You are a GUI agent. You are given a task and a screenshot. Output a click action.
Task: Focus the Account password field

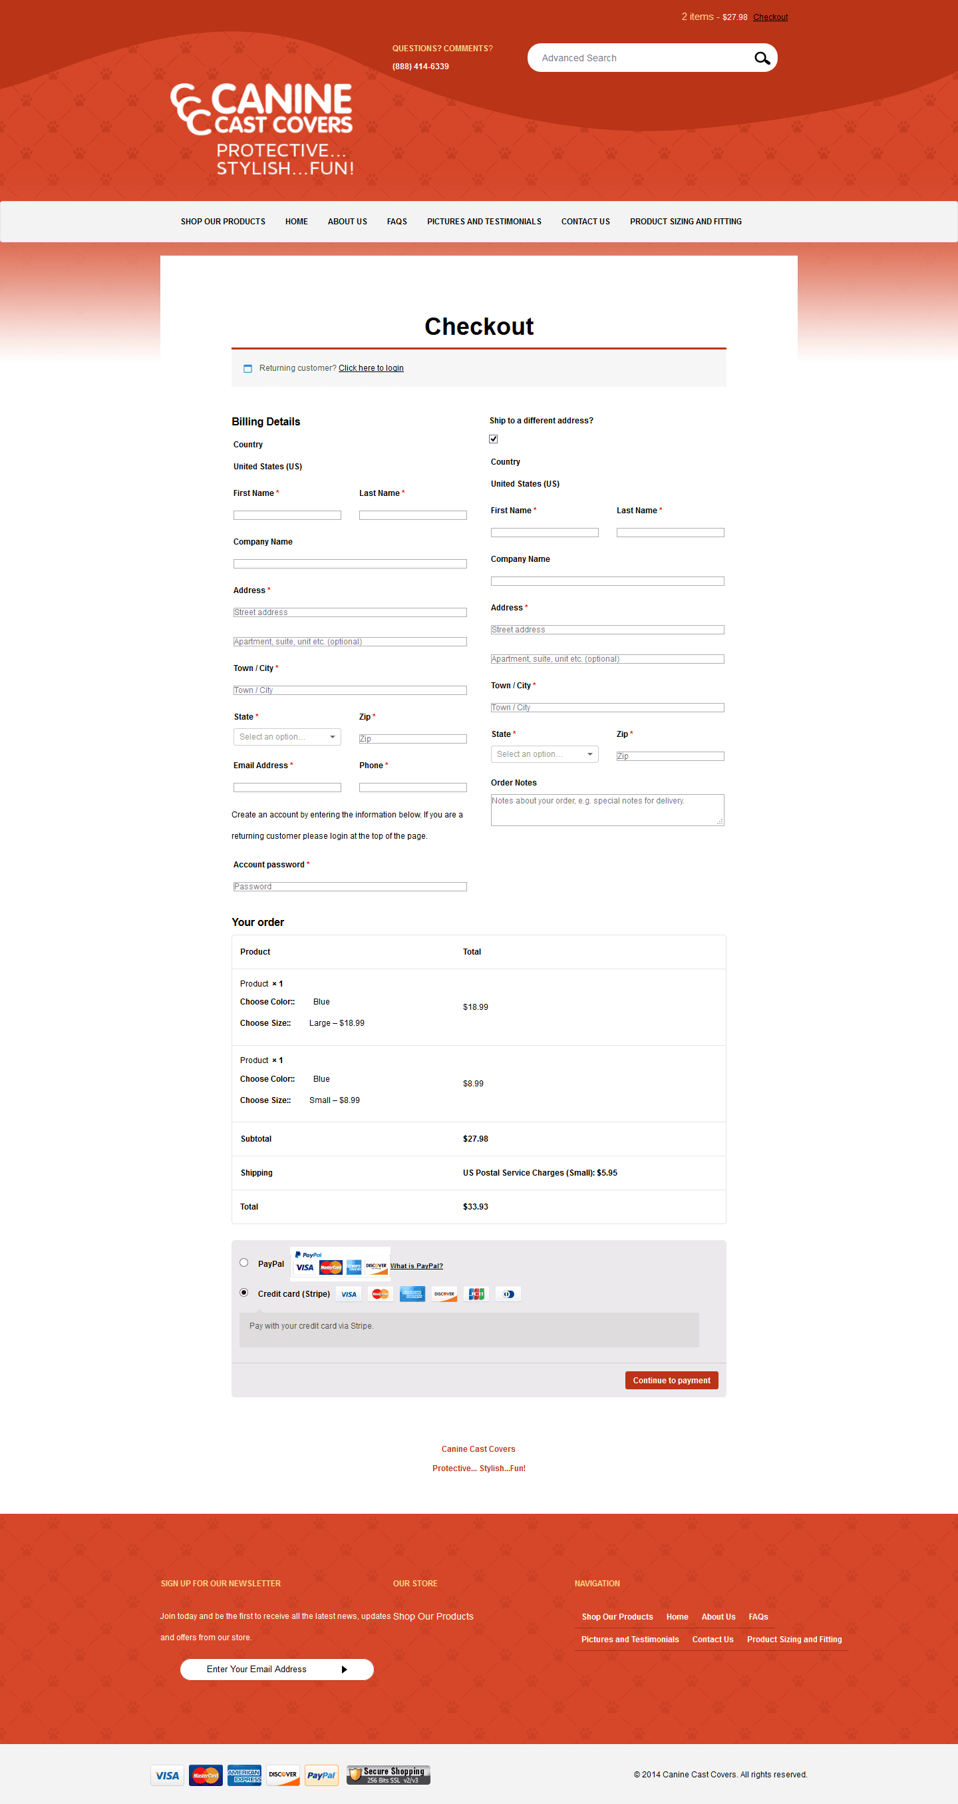point(350,887)
